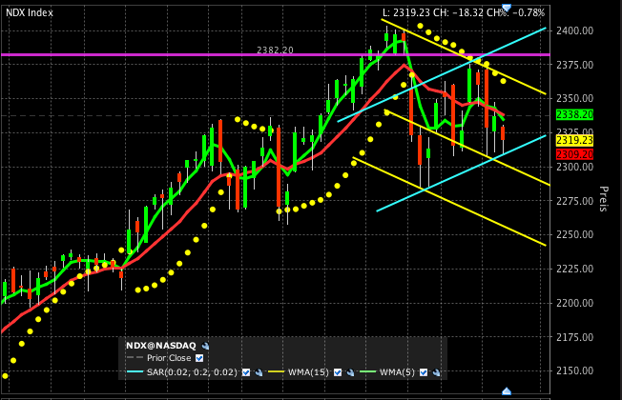Open WMA(5) settings wrench icon
This screenshot has width=622, height=400.
436,372
